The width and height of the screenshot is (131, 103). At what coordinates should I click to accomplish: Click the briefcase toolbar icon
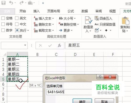(x=30, y=3)
